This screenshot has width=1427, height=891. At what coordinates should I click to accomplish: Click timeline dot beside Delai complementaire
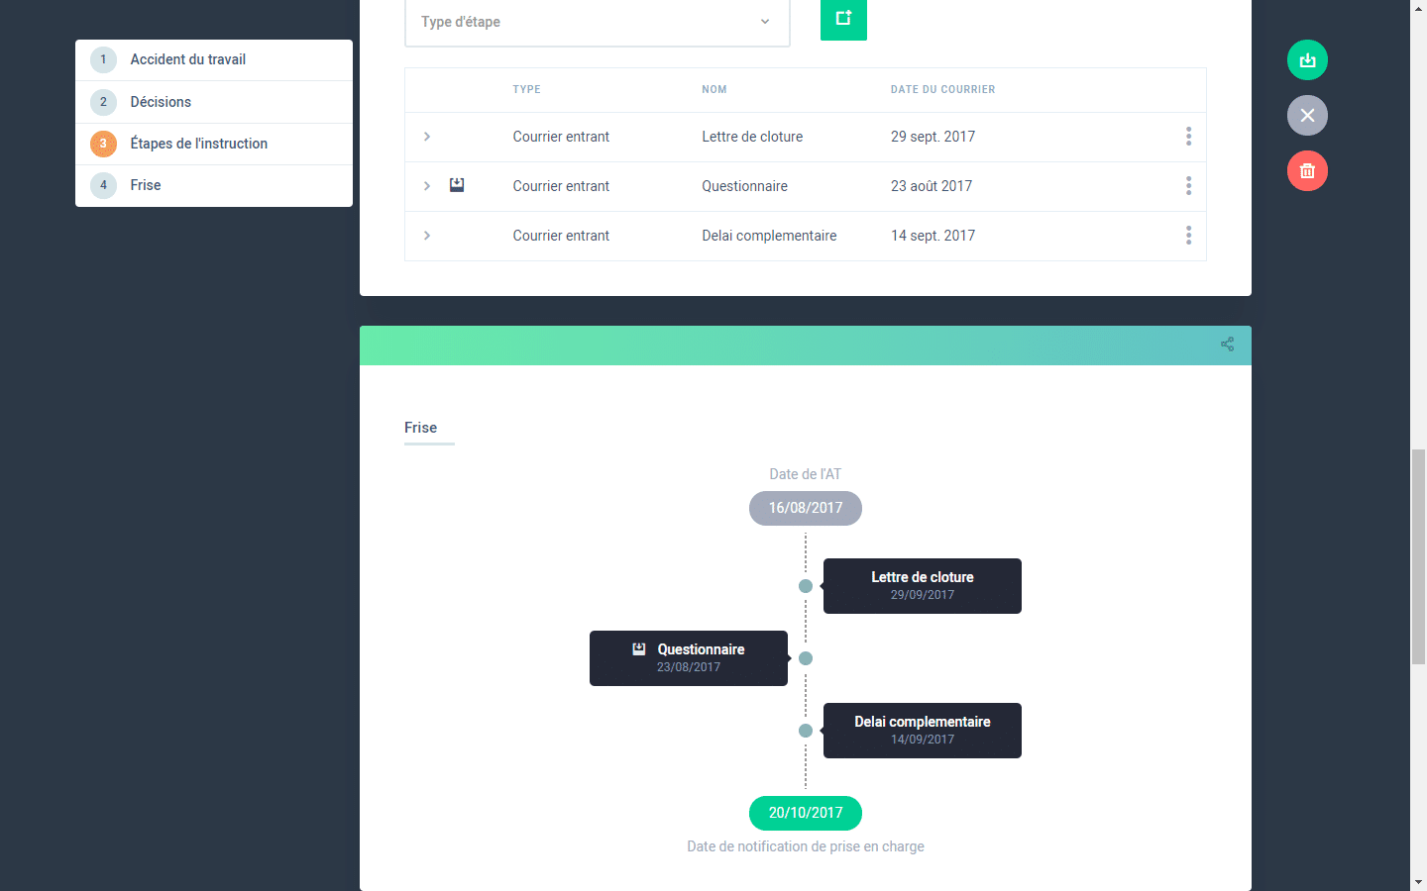(806, 731)
